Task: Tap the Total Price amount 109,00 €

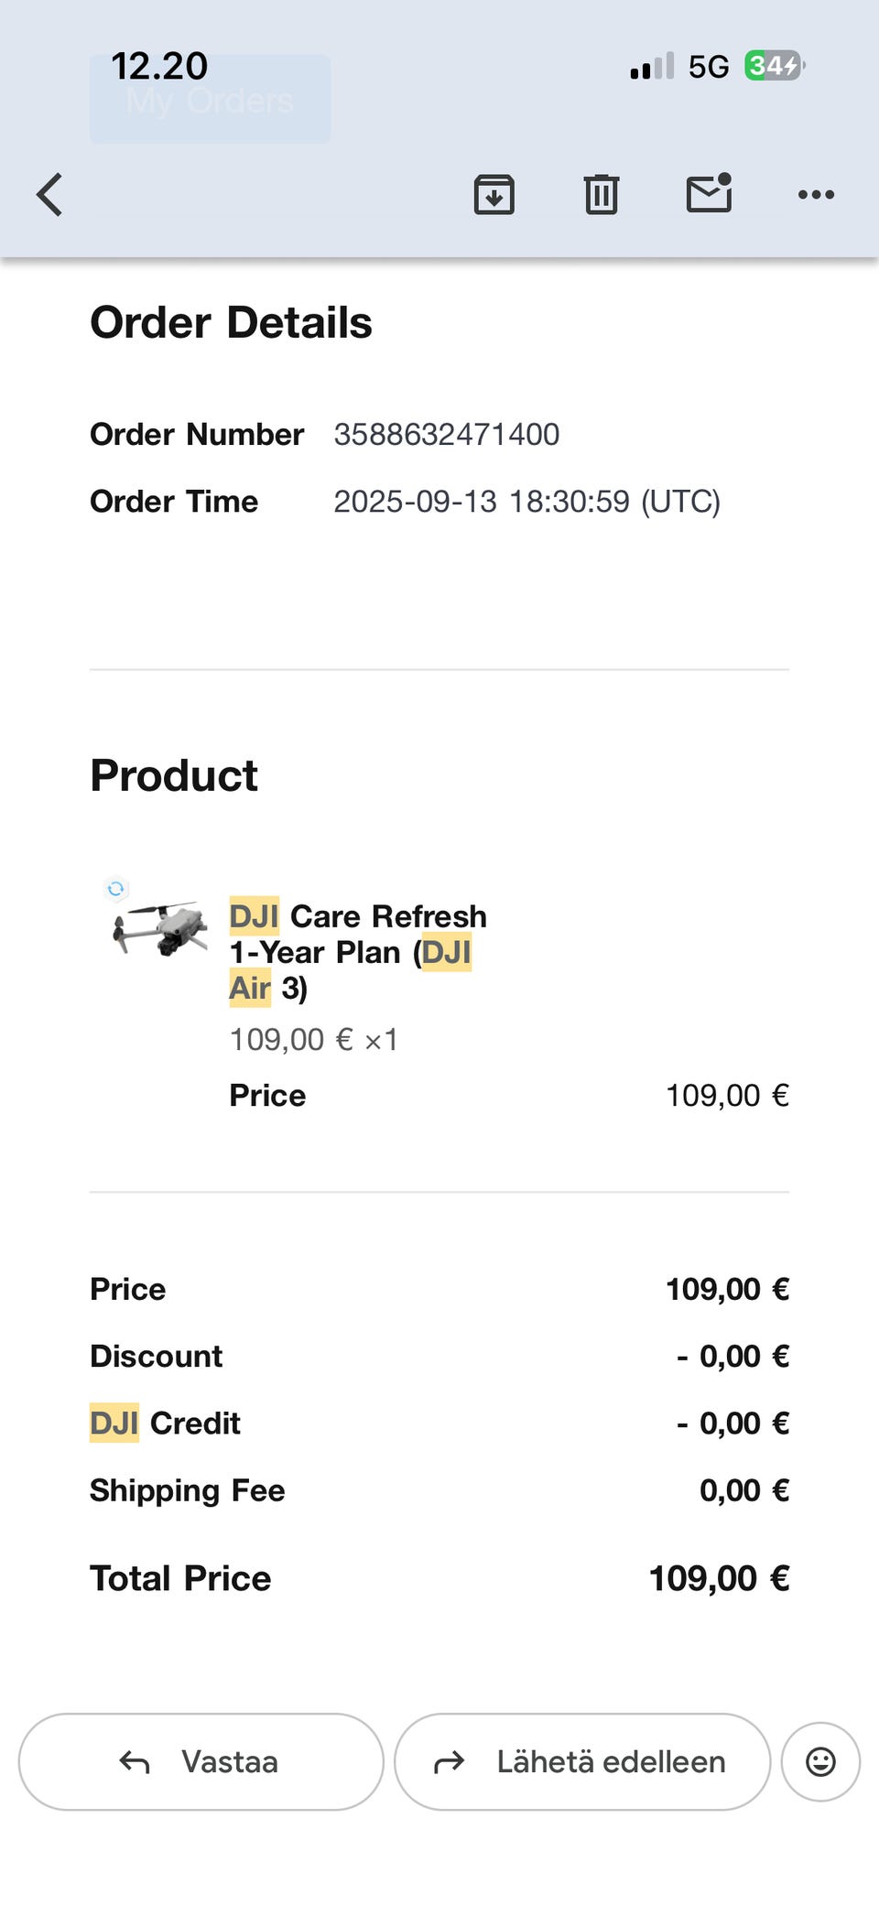Action: pyautogui.click(x=719, y=1578)
